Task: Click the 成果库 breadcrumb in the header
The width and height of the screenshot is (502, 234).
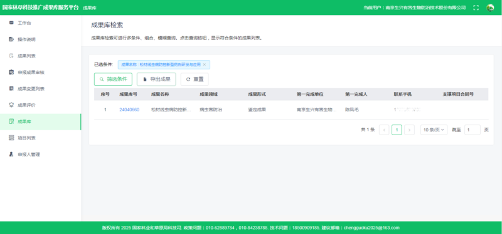Action: [90, 8]
